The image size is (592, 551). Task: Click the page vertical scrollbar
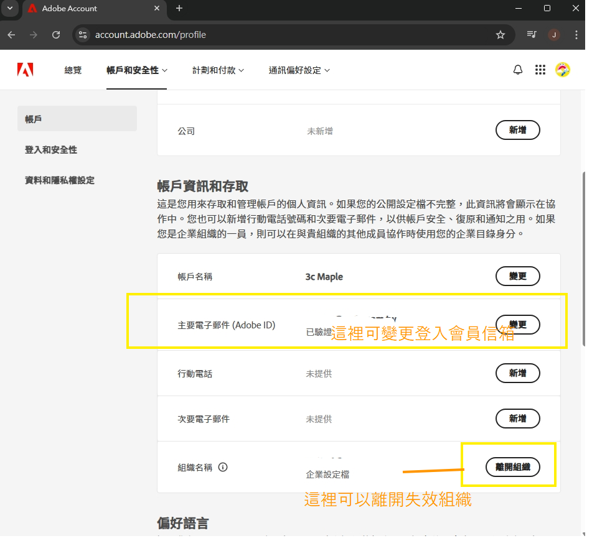click(x=583, y=258)
